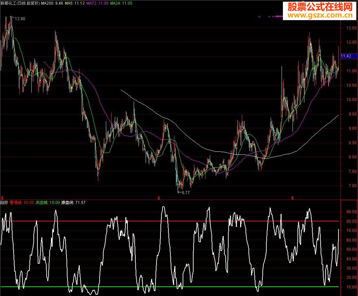
Task: Click the 9.50 price axis value
Action: point(352,114)
